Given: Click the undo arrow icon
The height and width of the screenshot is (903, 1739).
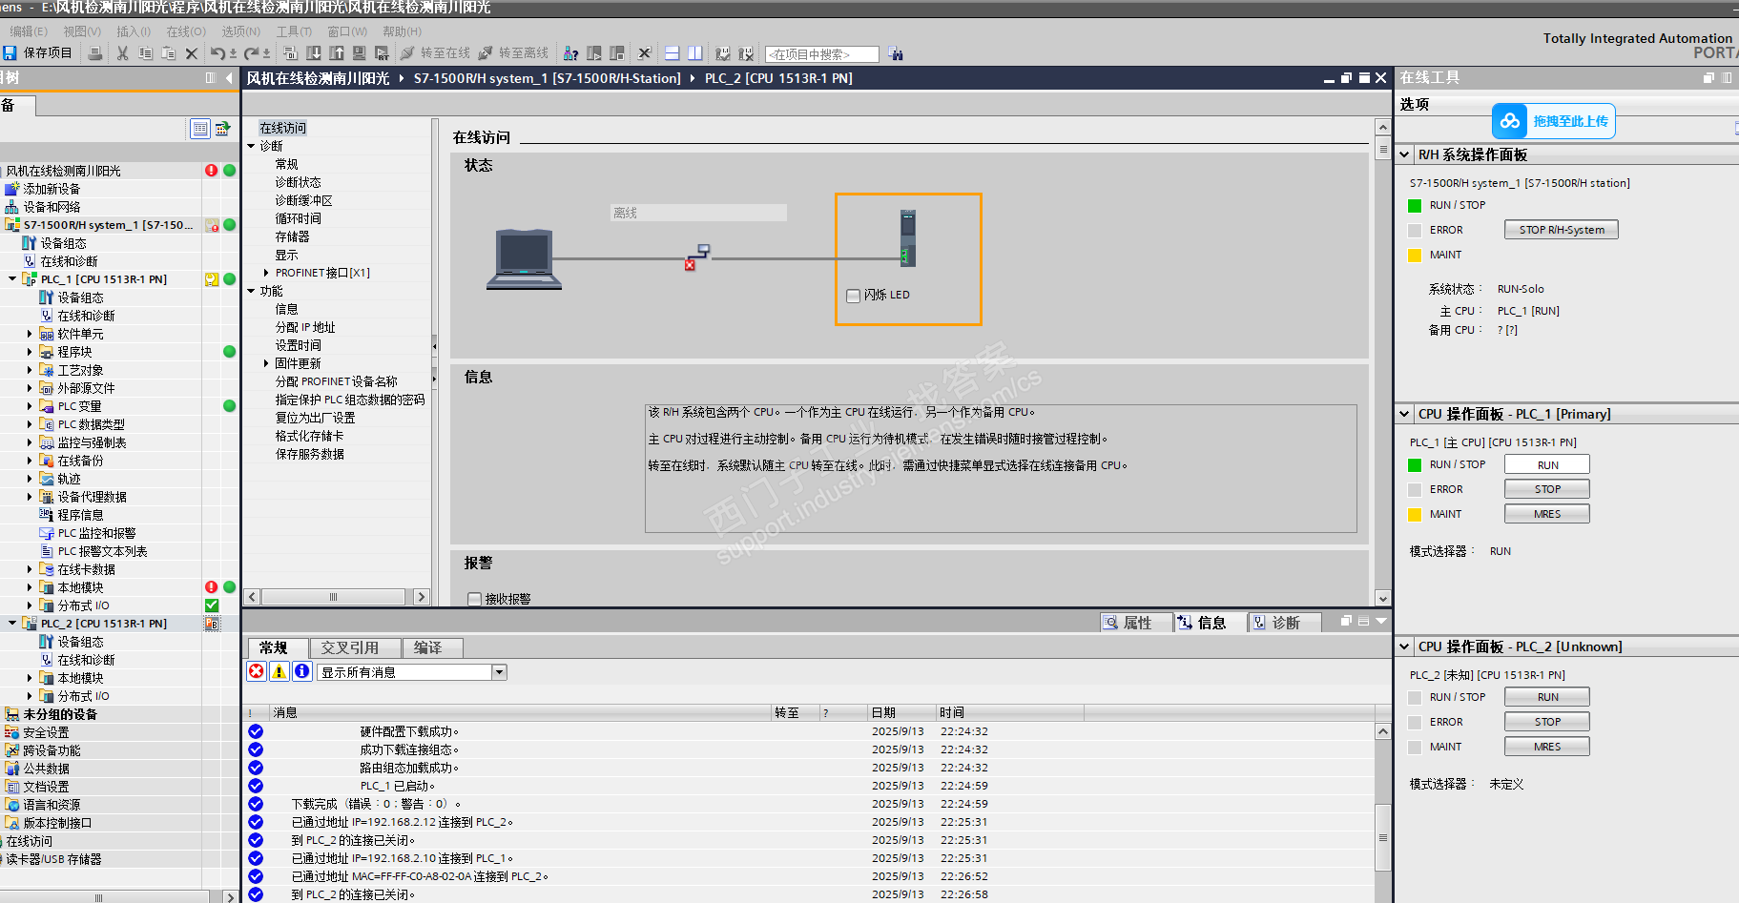Looking at the screenshot, I should 218,53.
